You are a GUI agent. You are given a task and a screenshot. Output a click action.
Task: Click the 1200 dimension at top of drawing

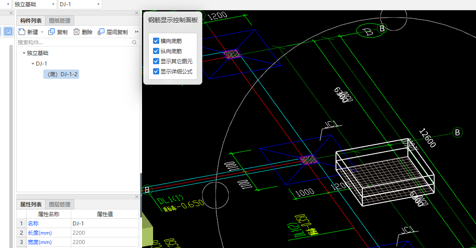click(217, 15)
